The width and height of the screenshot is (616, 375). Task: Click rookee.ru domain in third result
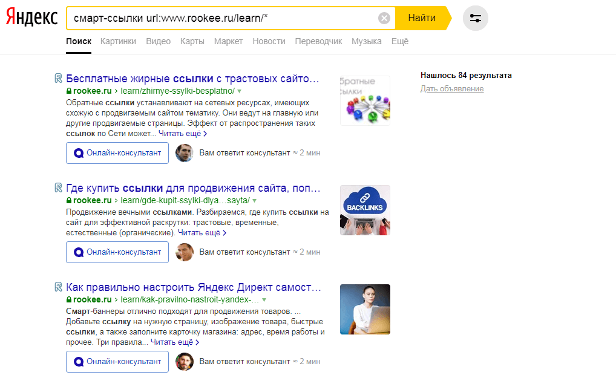click(93, 299)
